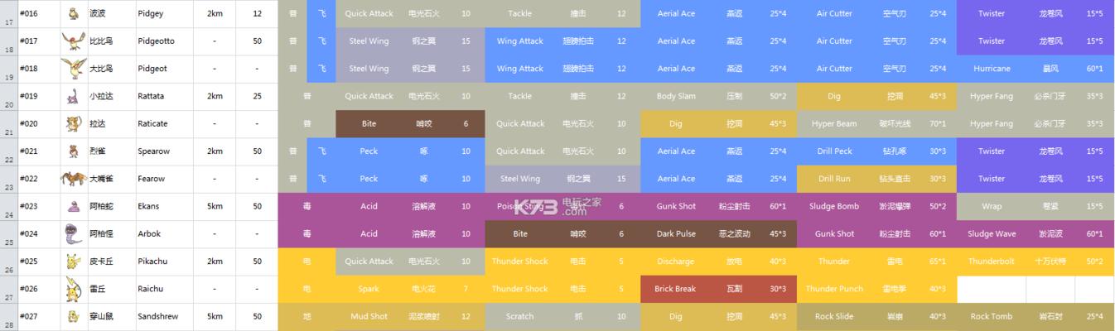Click the Drill Peck move cell
Viewport: 1115px width, 331px height.
point(834,151)
